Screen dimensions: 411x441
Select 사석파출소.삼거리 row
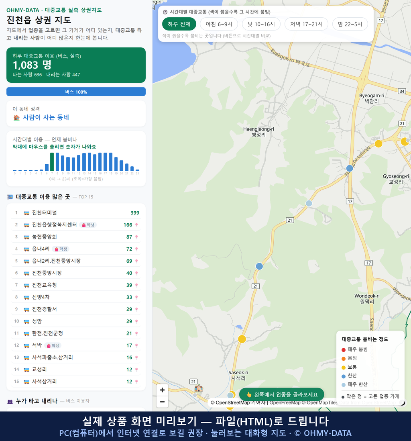(76, 357)
